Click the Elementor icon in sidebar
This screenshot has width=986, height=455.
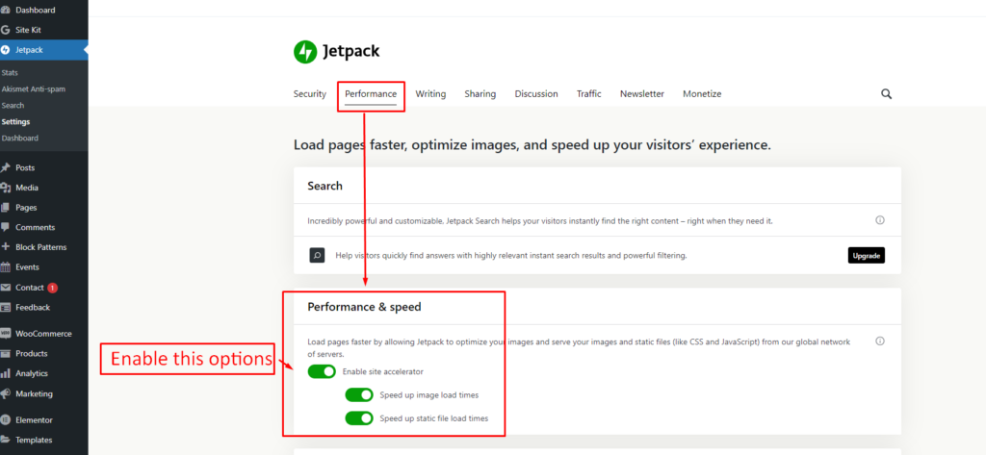(5, 419)
